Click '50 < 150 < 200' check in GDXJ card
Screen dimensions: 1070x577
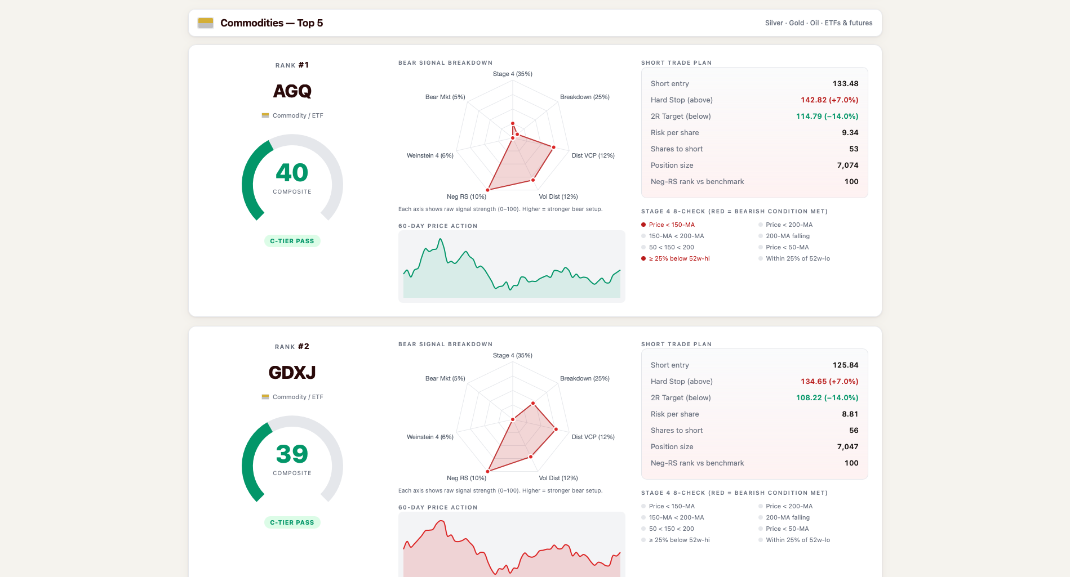pyautogui.click(x=668, y=529)
